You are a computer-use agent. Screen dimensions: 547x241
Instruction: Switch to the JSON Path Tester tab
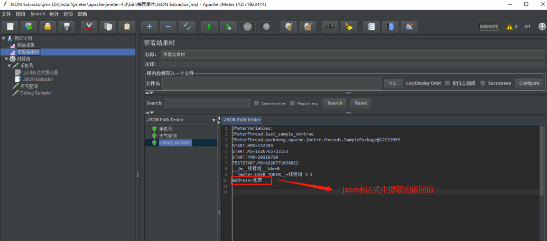tap(242, 120)
